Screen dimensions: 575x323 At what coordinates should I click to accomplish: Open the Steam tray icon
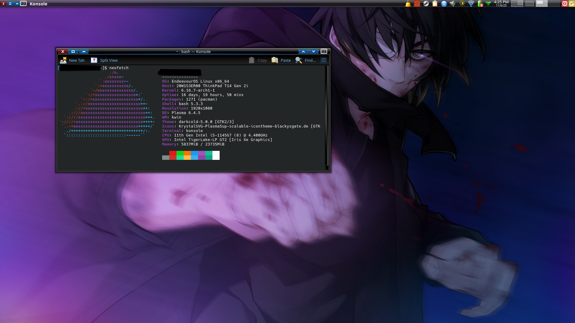pos(426,4)
